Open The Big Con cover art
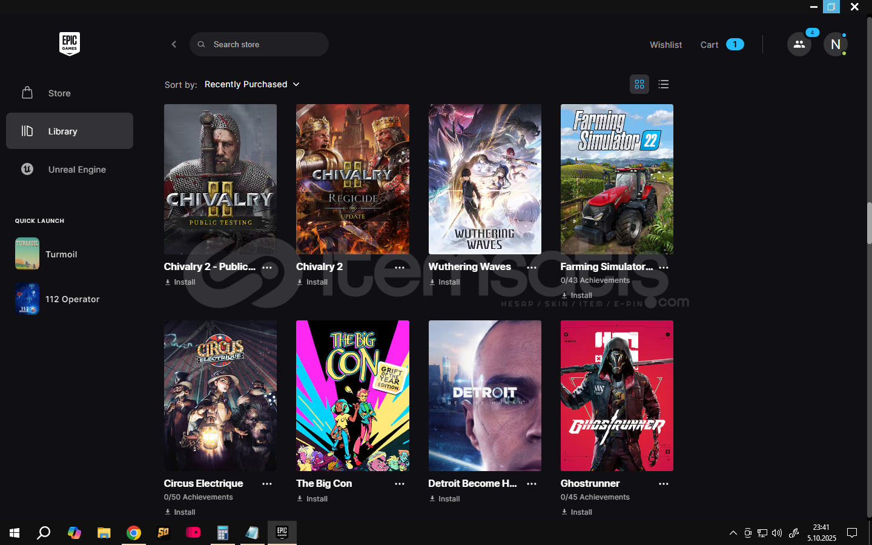The image size is (872, 545). [352, 396]
